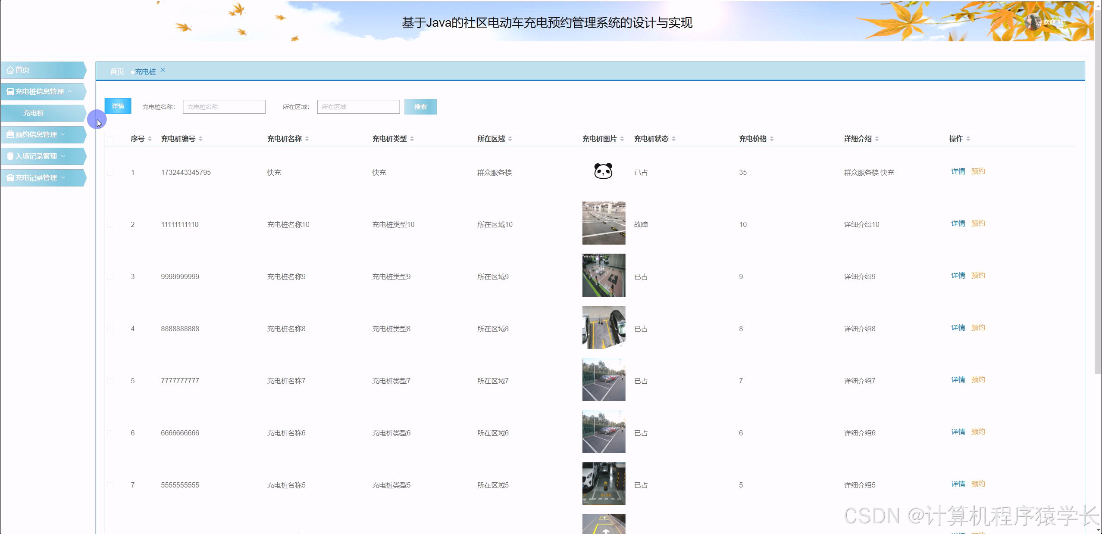Switch to the 首页 breadcrumb tab

pyautogui.click(x=117, y=71)
